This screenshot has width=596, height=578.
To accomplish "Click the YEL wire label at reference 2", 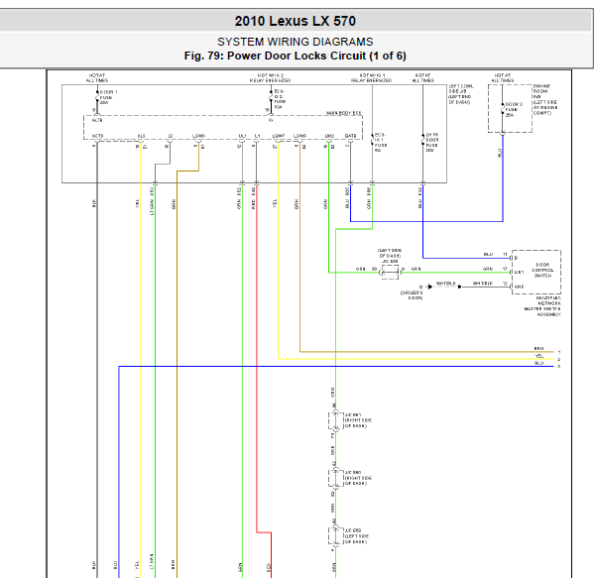I will tap(539, 356).
